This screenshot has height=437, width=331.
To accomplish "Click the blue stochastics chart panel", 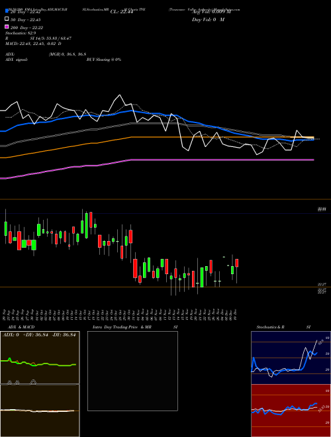I will pyautogui.click(x=291, y=358).
